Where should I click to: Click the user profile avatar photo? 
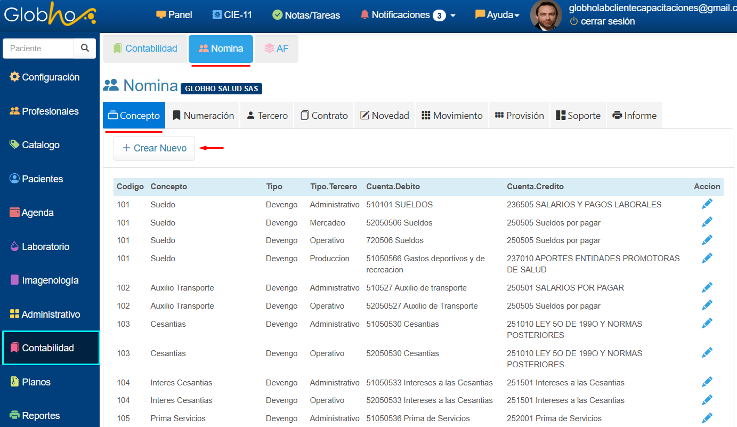pos(546,15)
